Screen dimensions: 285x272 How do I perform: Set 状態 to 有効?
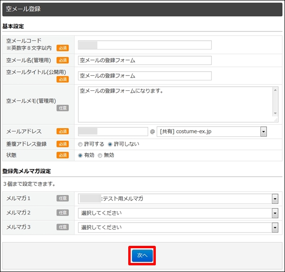click(80, 155)
